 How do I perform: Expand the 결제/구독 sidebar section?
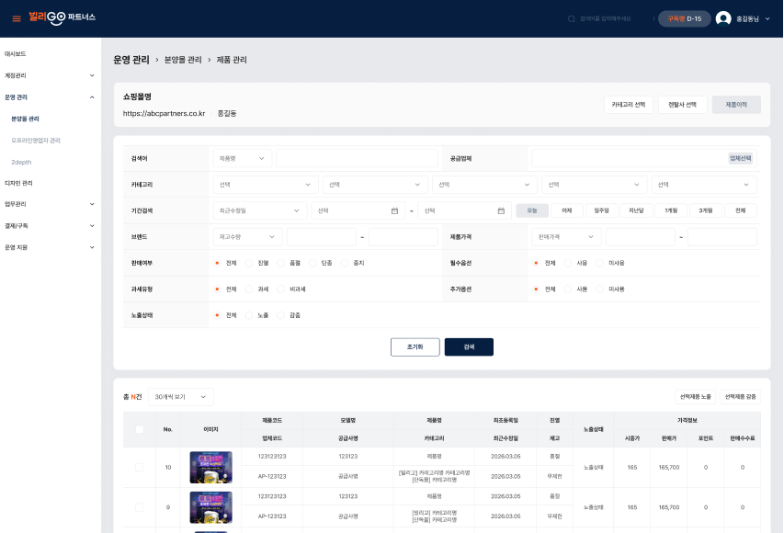tap(92, 226)
